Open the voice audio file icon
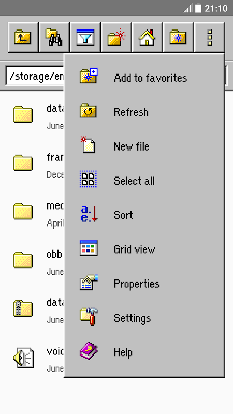The width and height of the screenshot is (233, 414). pyautogui.click(x=23, y=358)
